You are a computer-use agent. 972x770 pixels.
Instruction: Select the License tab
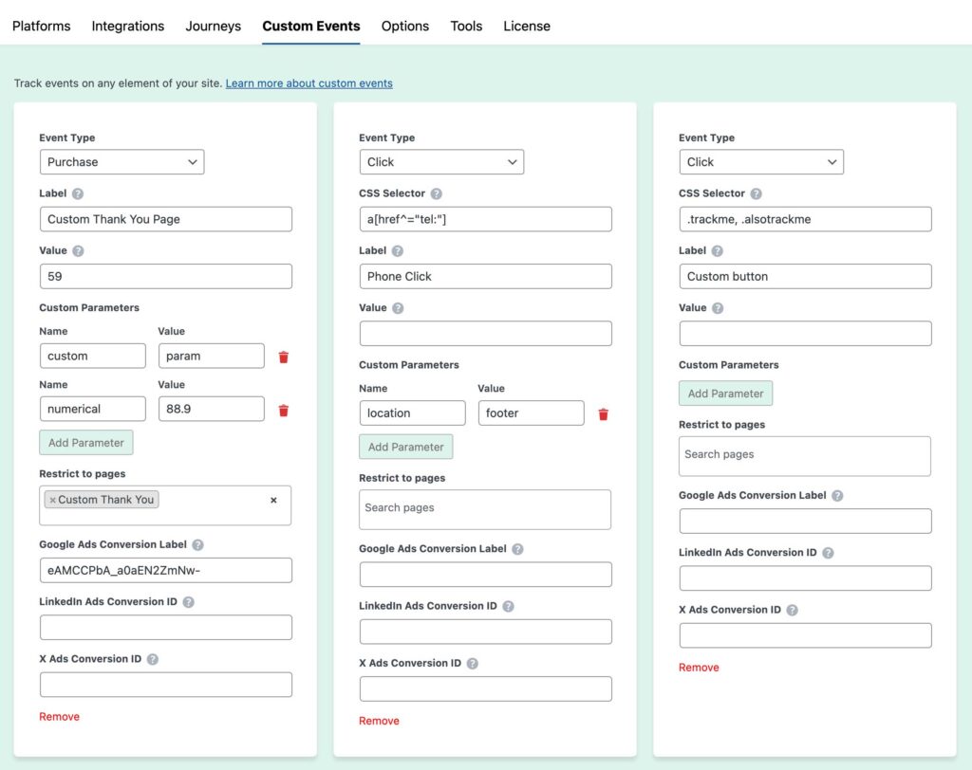527,27
